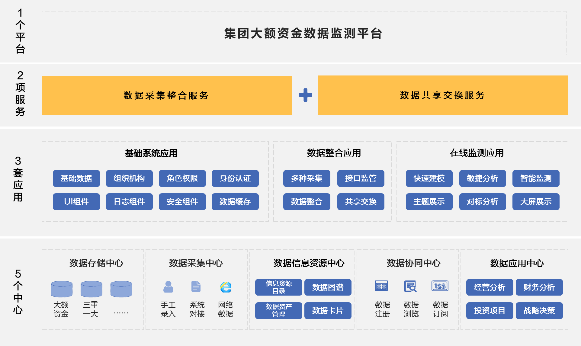Click the 三重一大 database cylinder icon
Screen dimensions: 581x346
pyautogui.click(x=91, y=289)
